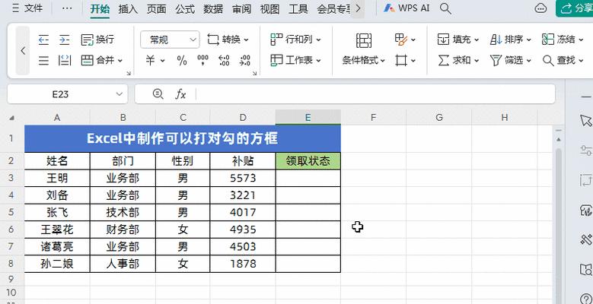Click the title cell Excel中制作可以打对勾的方框
Viewport: 593px width, 304px height.
pyautogui.click(x=183, y=138)
